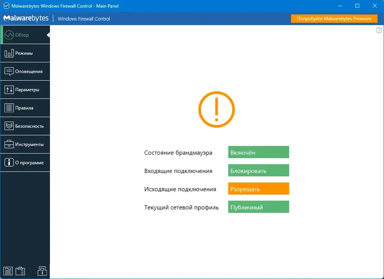Image resolution: width=384 pixels, height=279 pixels.
Task: Open the Rules panel icon at sidebar bottom
Action: coord(8,271)
